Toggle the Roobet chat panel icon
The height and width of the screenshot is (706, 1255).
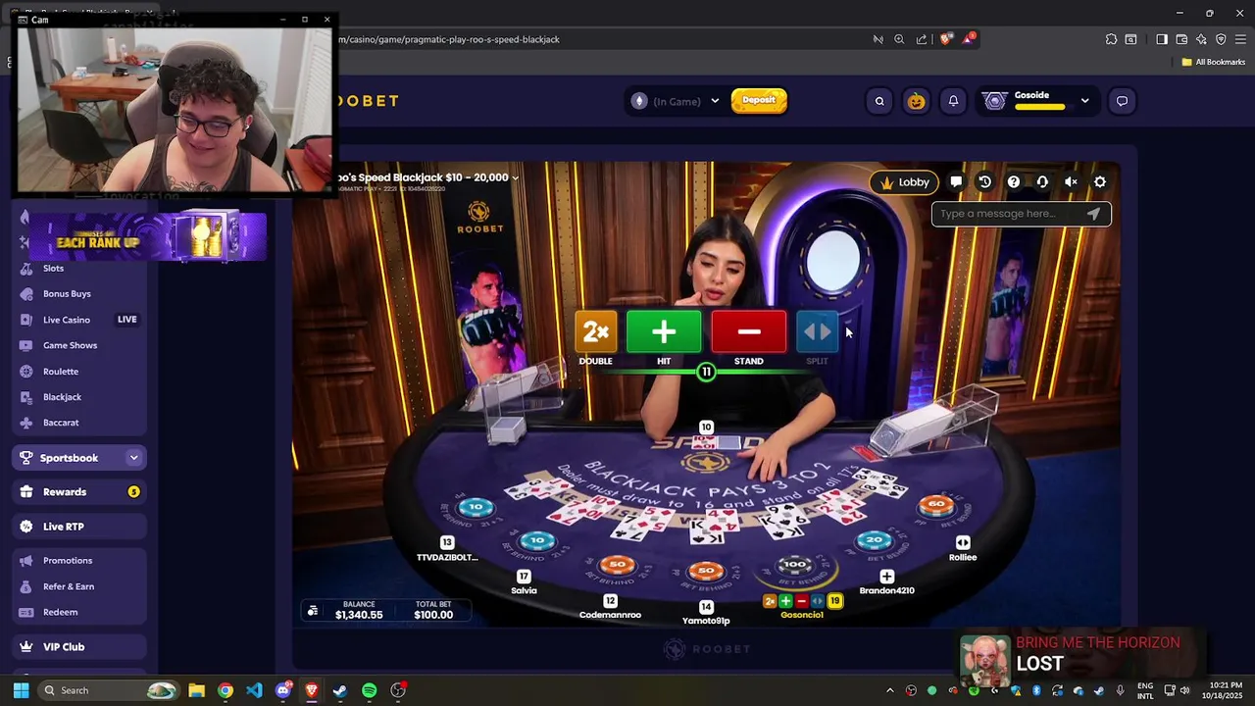[1122, 101]
